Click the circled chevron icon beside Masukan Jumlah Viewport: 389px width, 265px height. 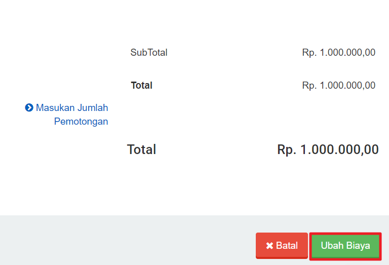[x=29, y=108]
